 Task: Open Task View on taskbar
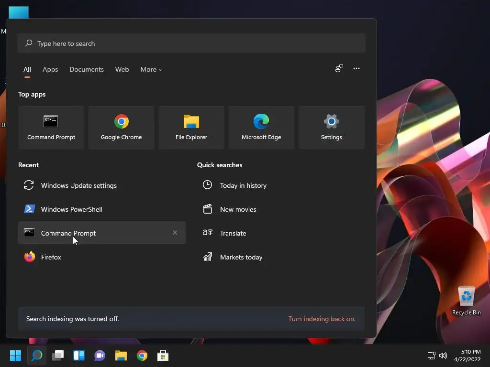pos(58,356)
